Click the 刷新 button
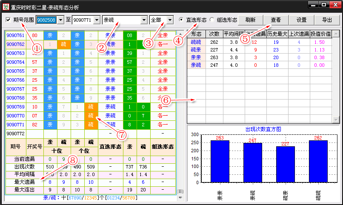The height and width of the screenshot is (205, 343). coord(251,20)
